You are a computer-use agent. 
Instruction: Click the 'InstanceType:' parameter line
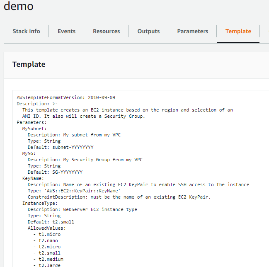coord(40,203)
